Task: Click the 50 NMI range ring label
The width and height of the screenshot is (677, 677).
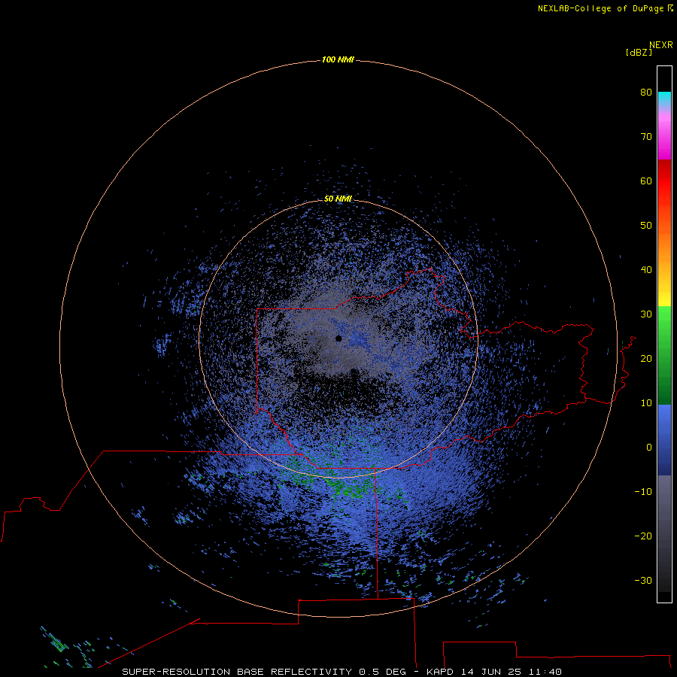Action: [x=338, y=199]
